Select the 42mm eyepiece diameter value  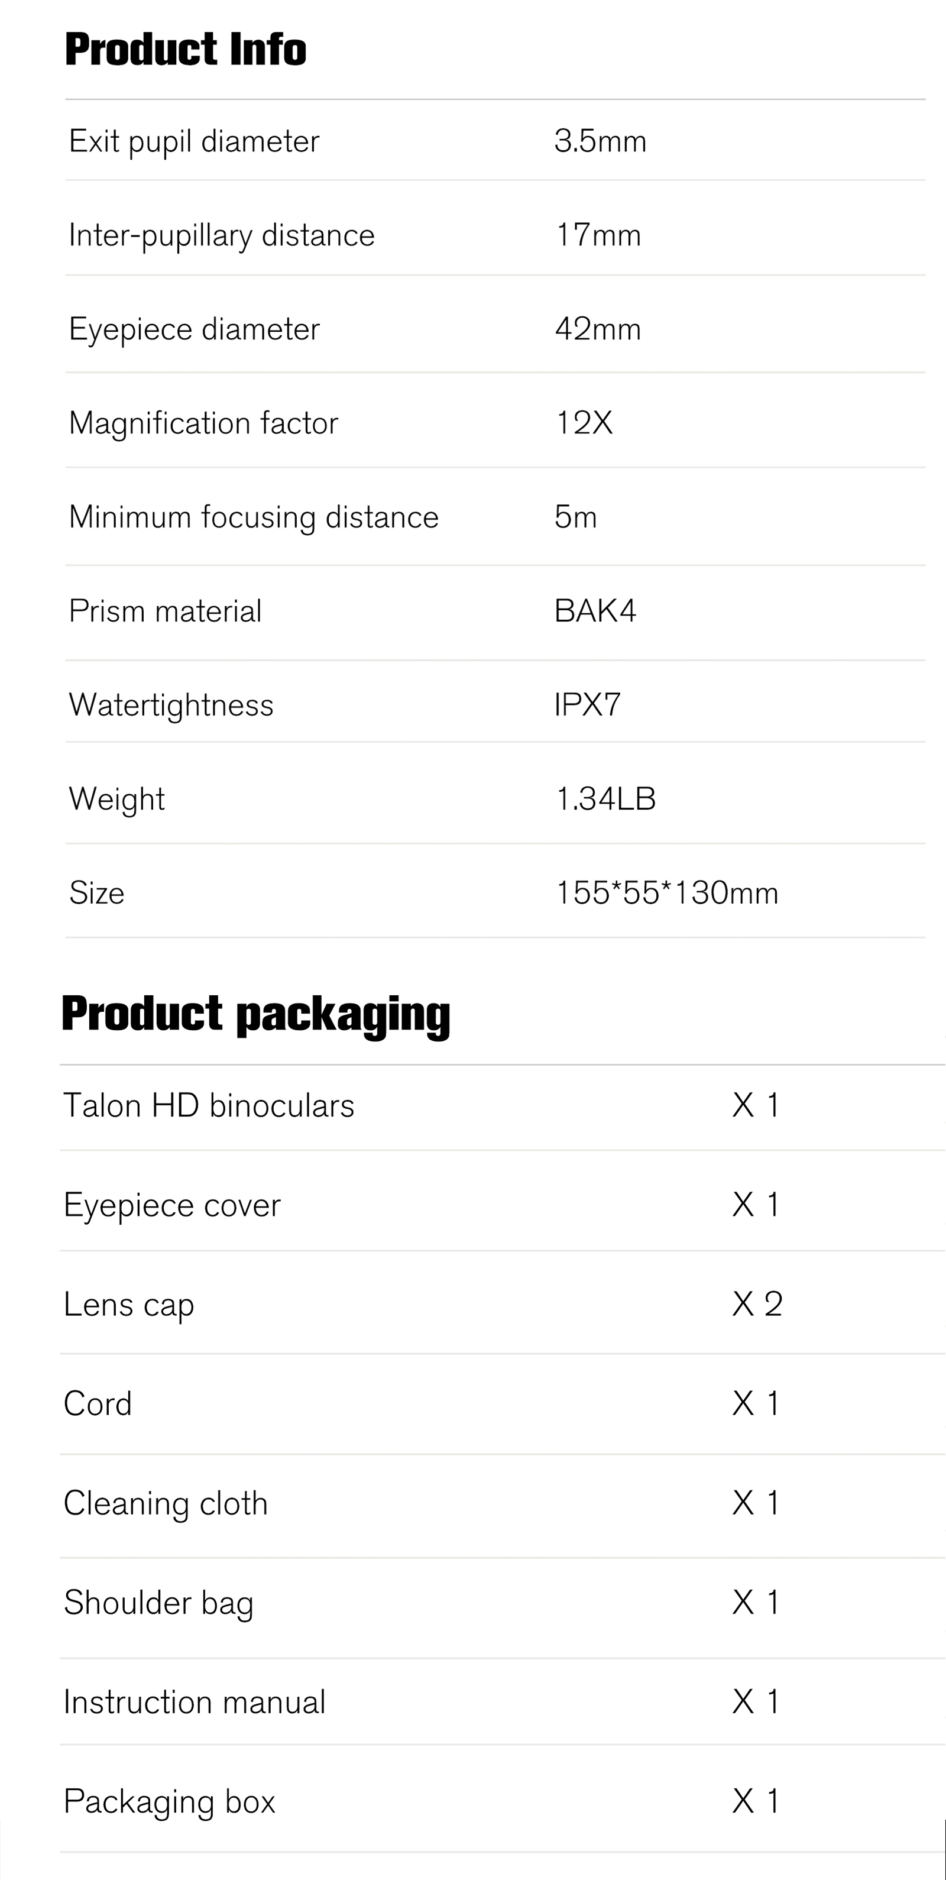[x=598, y=329]
